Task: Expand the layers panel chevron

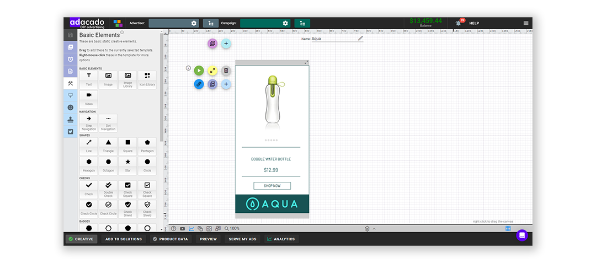Action: coord(374,228)
